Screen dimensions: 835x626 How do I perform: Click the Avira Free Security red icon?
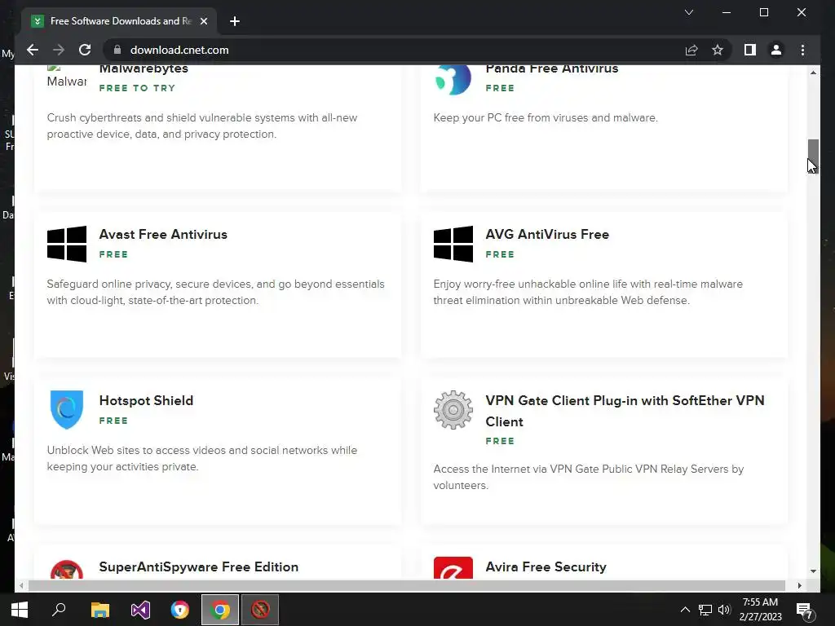pyautogui.click(x=453, y=568)
